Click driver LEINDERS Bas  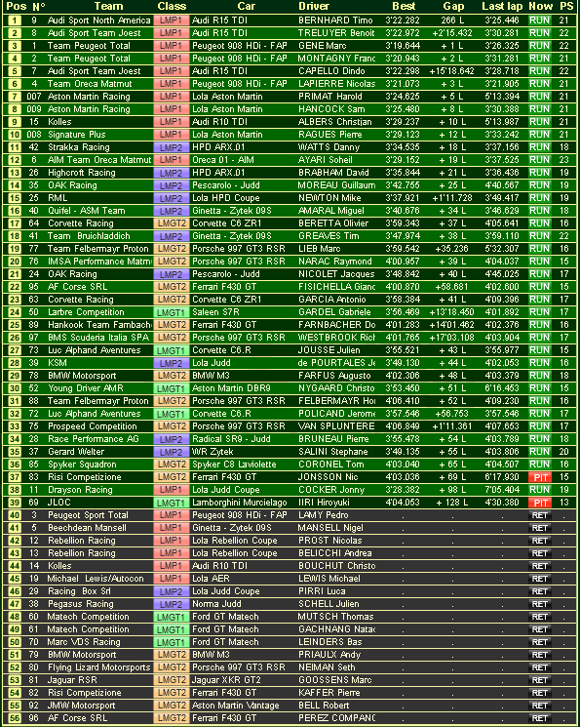[329, 642]
